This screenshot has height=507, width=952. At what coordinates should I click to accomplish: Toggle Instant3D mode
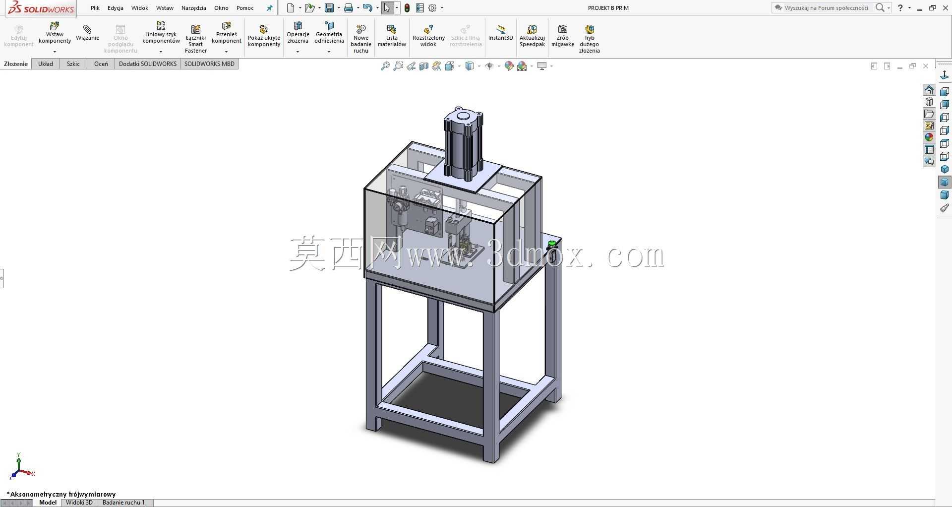click(x=500, y=33)
